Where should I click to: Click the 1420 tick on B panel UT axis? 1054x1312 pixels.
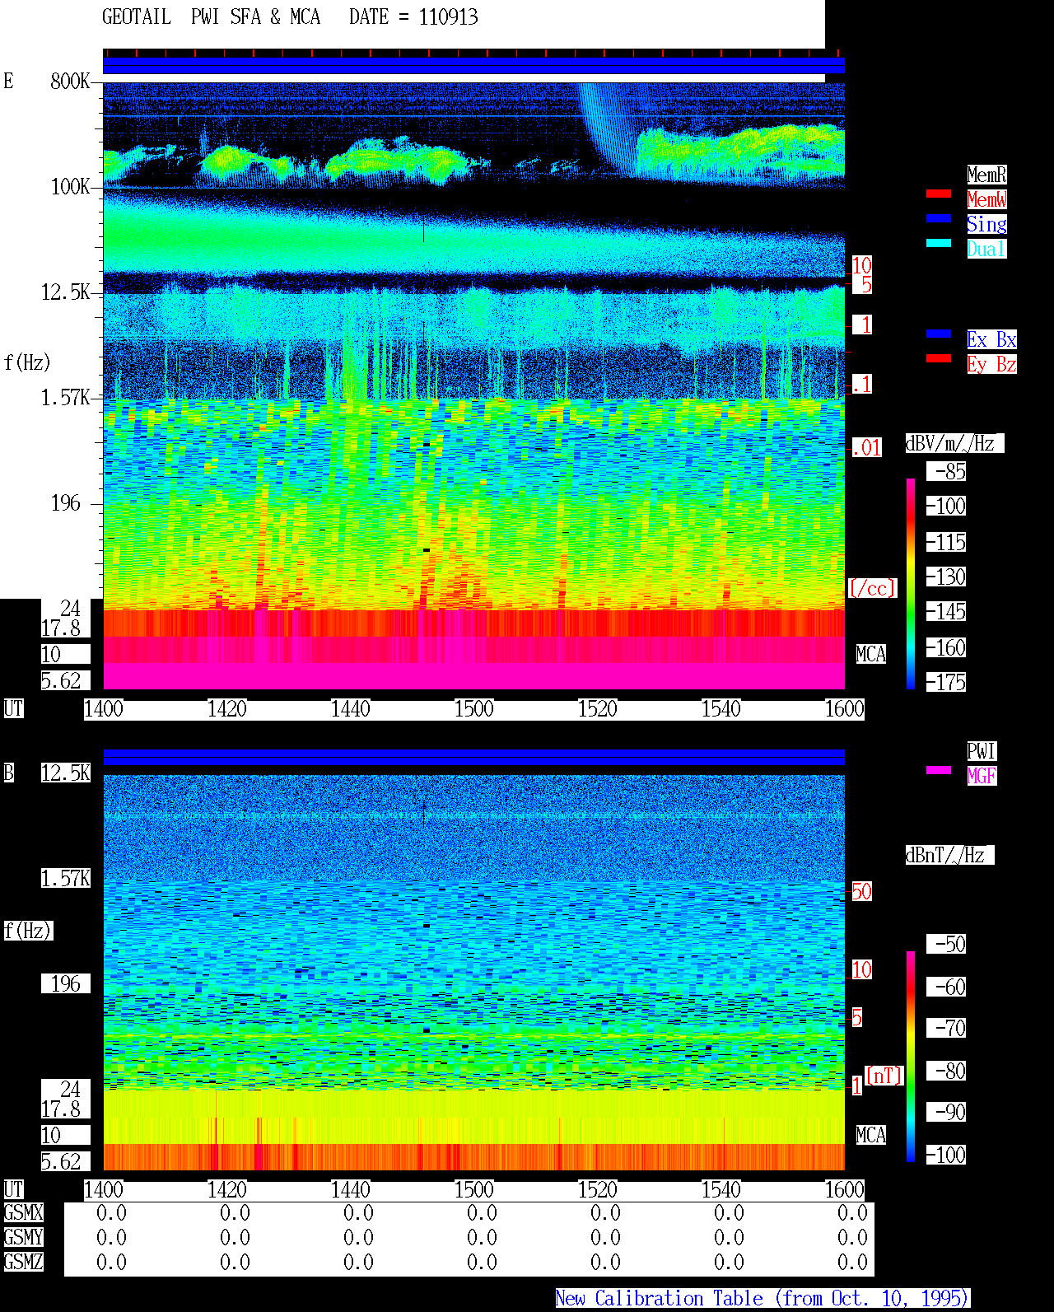pyautogui.click(x=227, y=1189)
